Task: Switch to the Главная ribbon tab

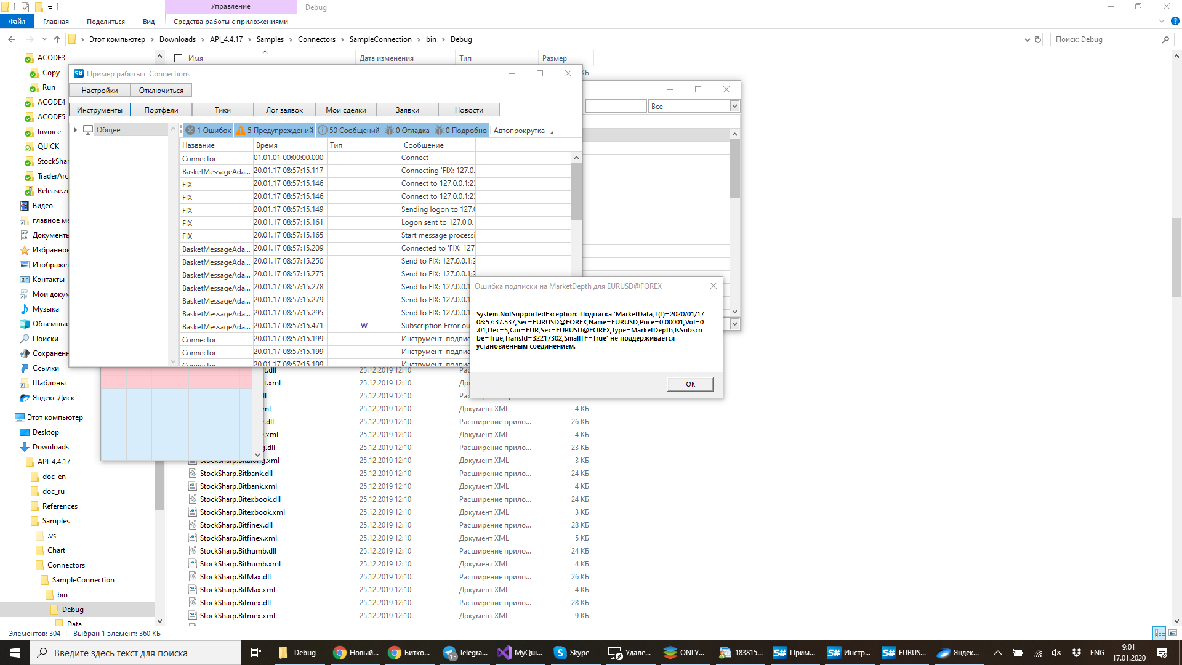Action: click(x=55, y=22)
